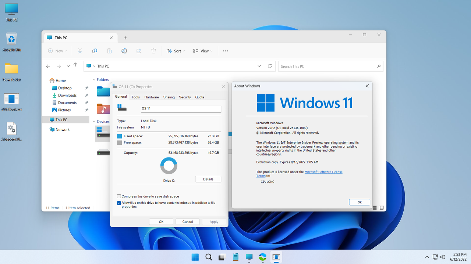
Task: Go forward with the right arrow in Explorer
Action: (x=59, y=66)
